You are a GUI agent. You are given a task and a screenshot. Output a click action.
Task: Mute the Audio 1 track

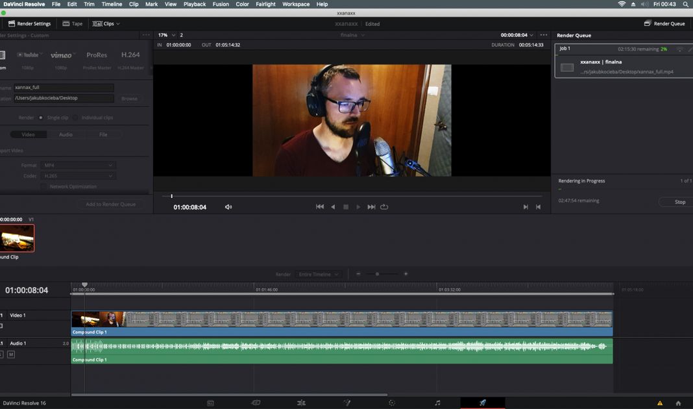[x=11, y=354]
